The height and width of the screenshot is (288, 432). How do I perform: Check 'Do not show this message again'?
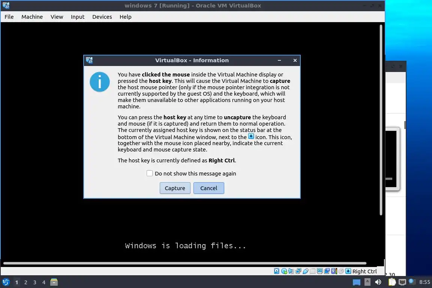click(150, 173)
